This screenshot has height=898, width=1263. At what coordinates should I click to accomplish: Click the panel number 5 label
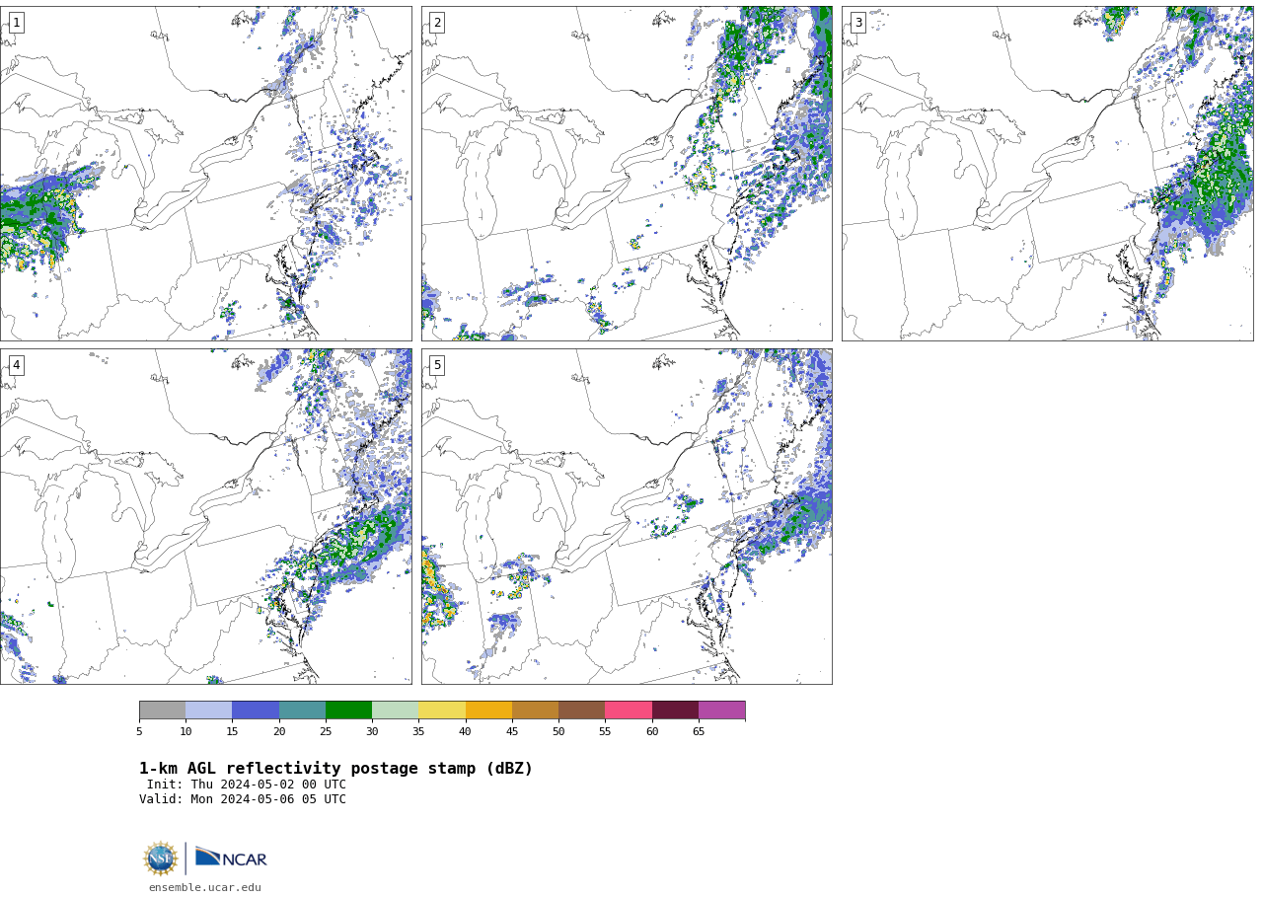point(437,365)
